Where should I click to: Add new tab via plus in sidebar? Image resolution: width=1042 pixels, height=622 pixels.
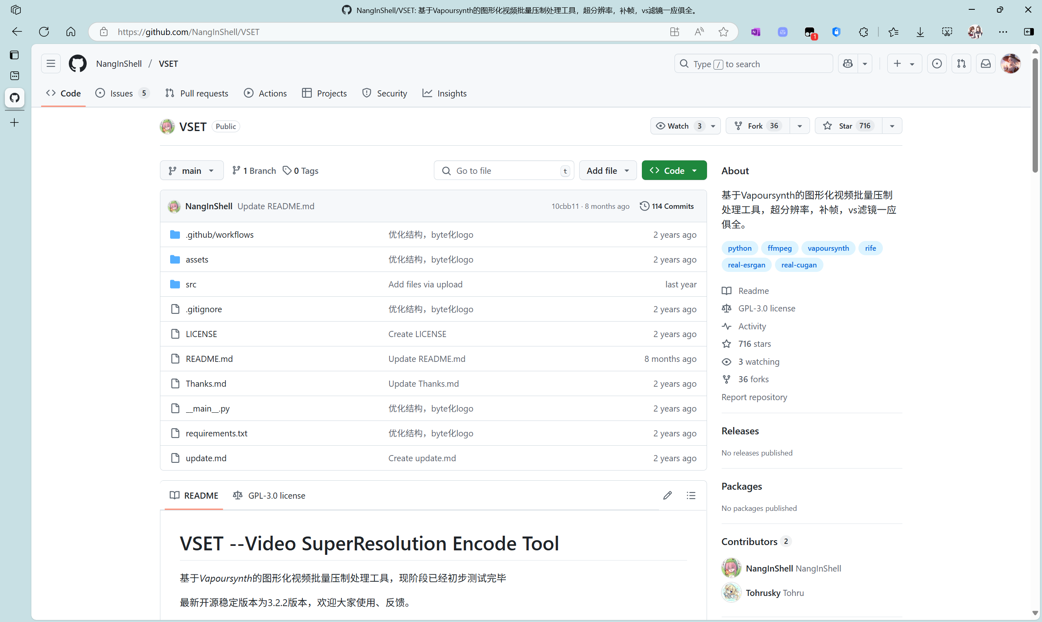coord(15,123)
